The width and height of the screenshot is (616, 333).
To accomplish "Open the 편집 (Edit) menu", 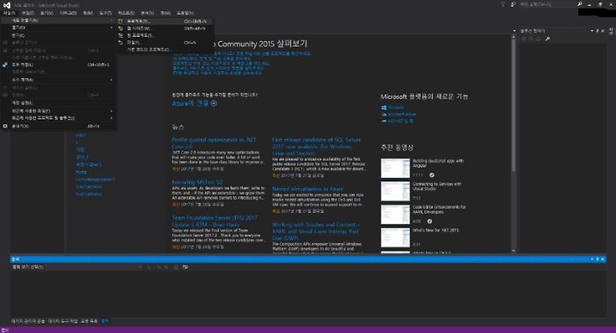I will [x=27, y=13].
